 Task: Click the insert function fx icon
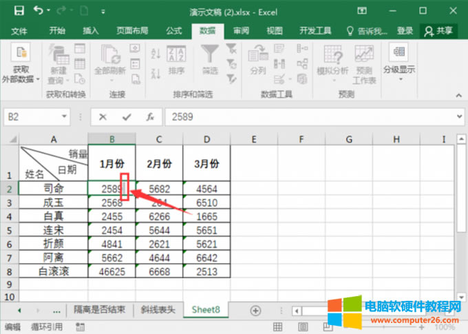[x=149, y=117]
